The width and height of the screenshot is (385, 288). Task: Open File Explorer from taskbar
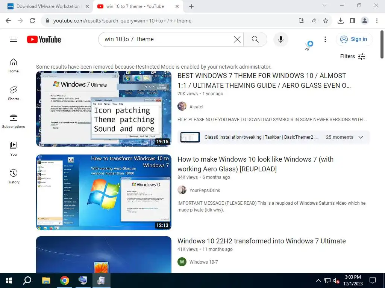46,280
